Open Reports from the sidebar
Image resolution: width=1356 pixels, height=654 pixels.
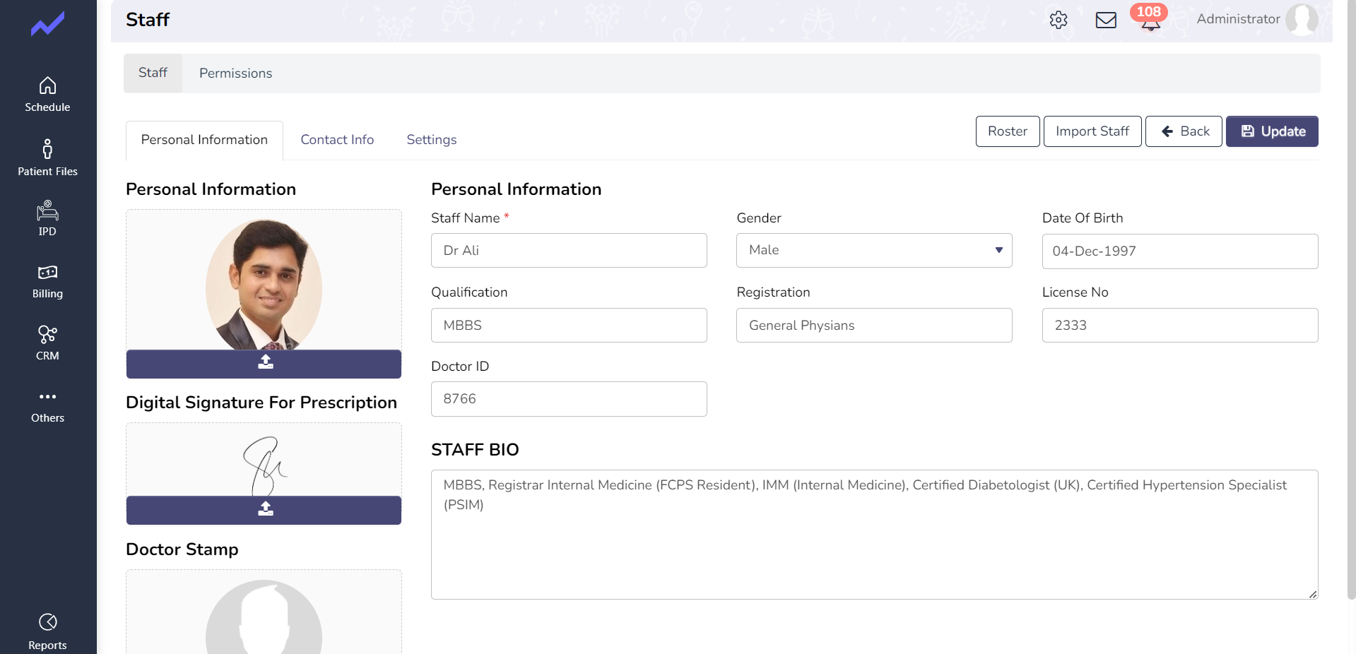point(47,632)
